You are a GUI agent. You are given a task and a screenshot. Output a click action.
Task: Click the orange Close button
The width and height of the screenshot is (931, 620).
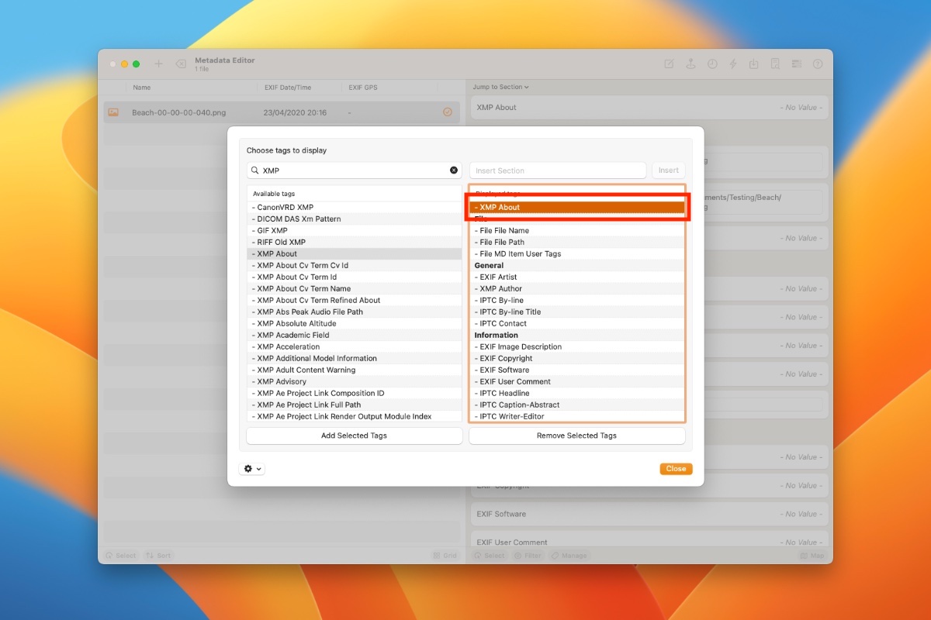676,469
